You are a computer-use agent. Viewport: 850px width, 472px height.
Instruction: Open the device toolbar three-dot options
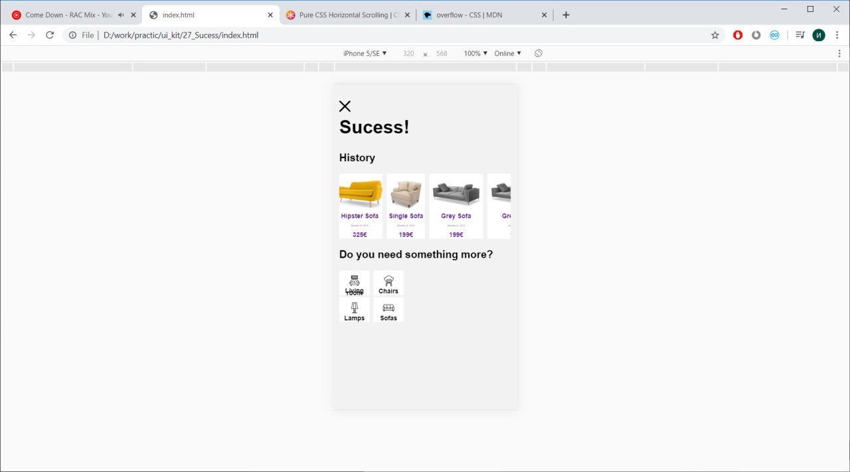click(839, 53)
